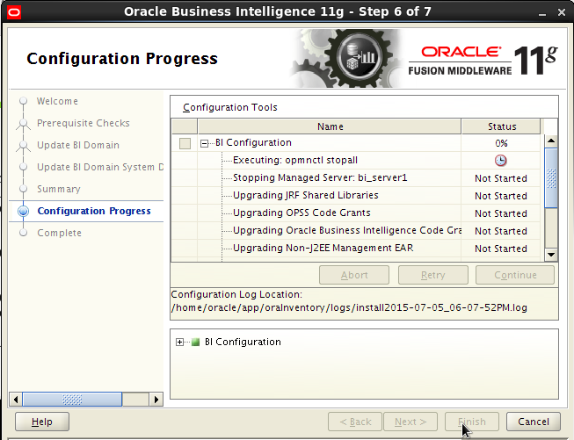Close the installer window
The height and width of the screenshot is (440, 574).
click(x=562, y=13)
